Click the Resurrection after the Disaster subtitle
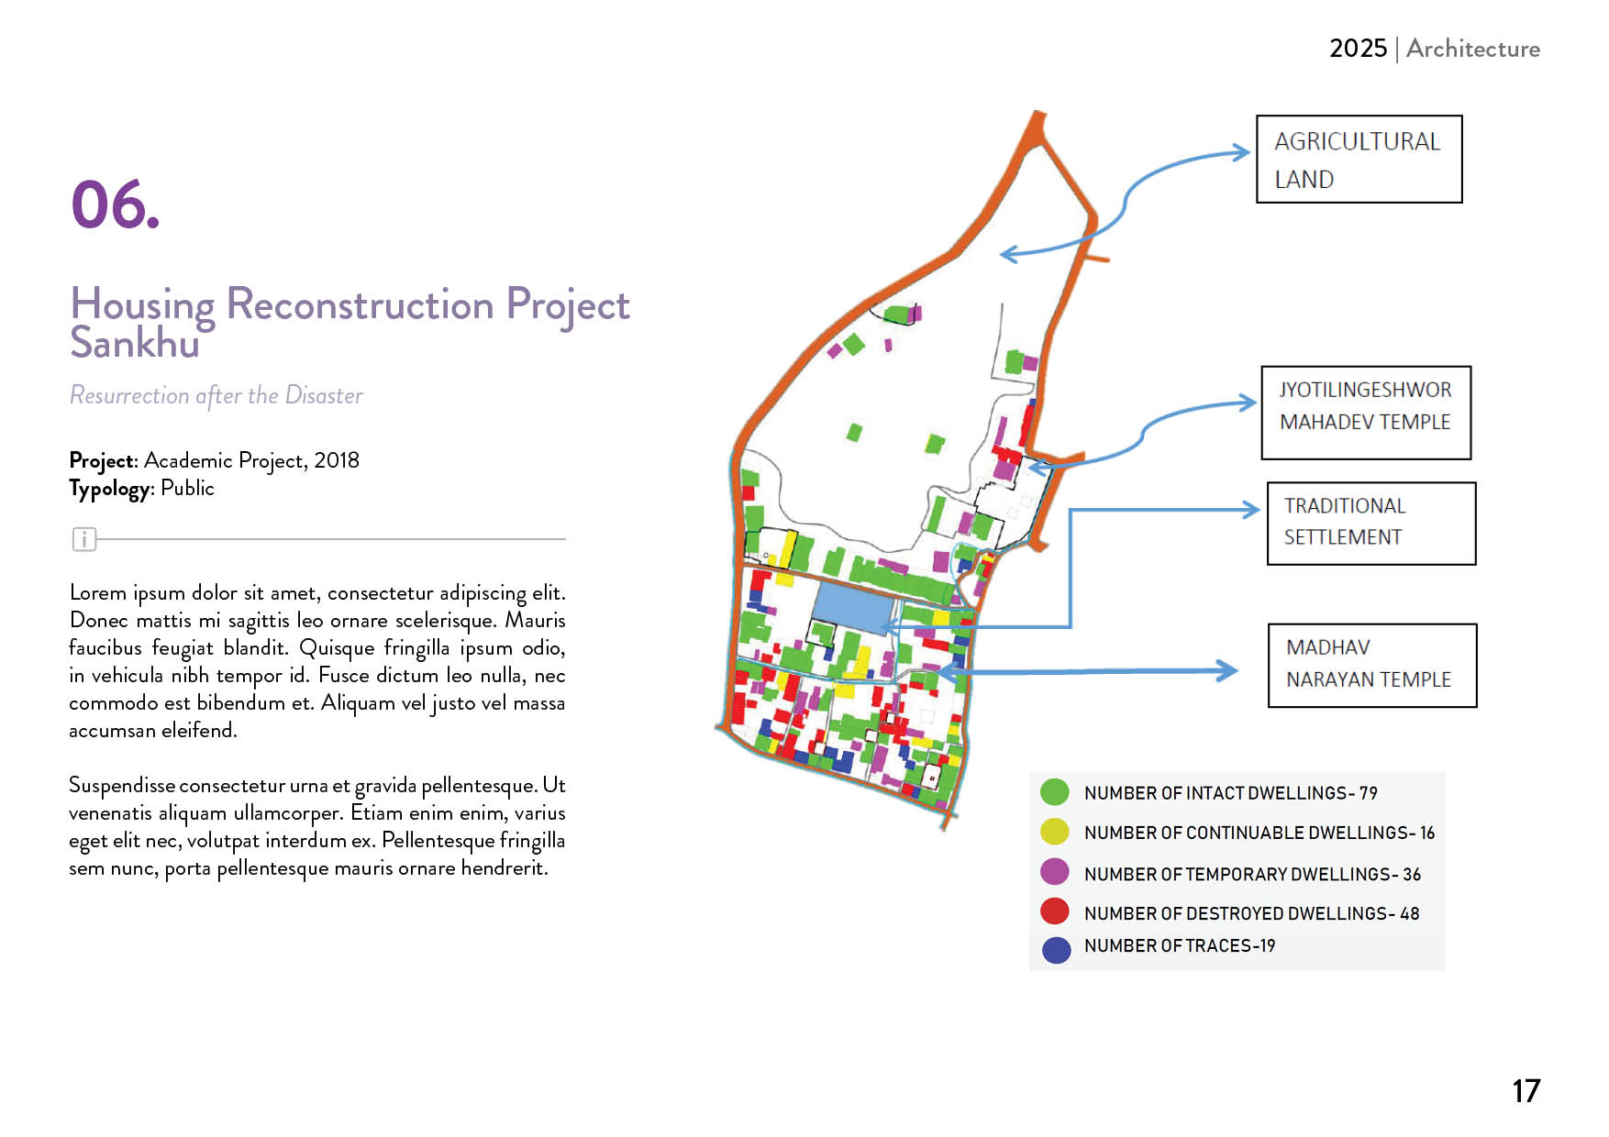Viewport: 1609px width, 1137px height. point(216,395)
